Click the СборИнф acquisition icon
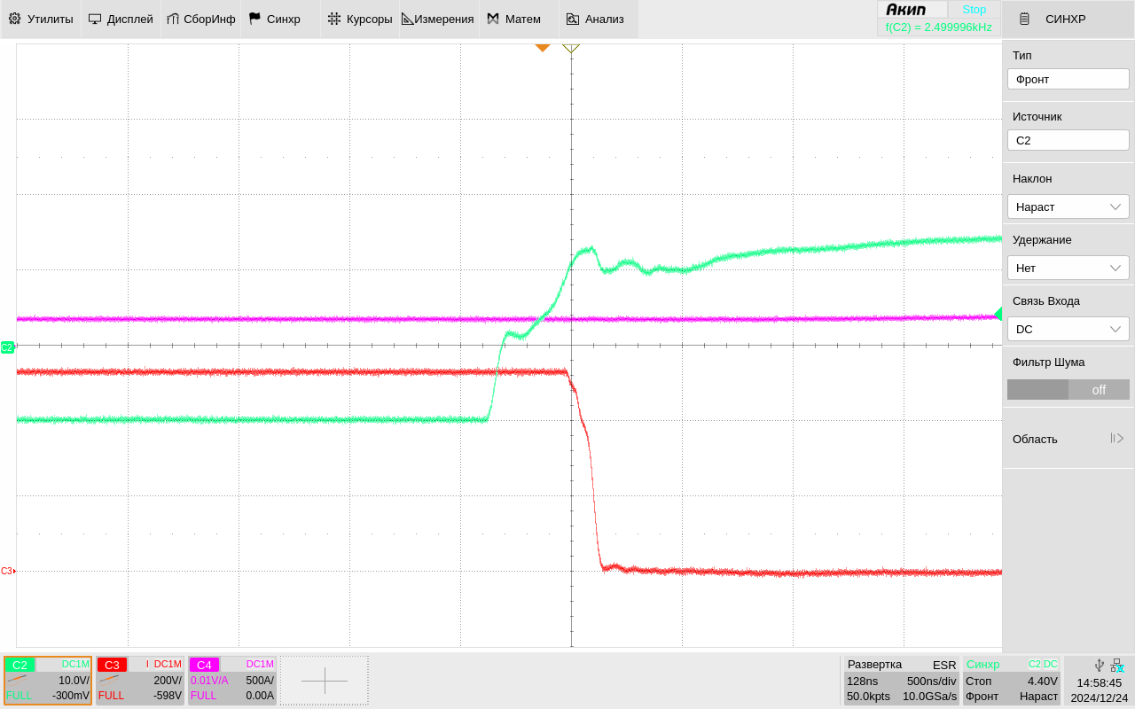Image resolution: width=1135 pixels, height=709 pixels. [173, 19]
